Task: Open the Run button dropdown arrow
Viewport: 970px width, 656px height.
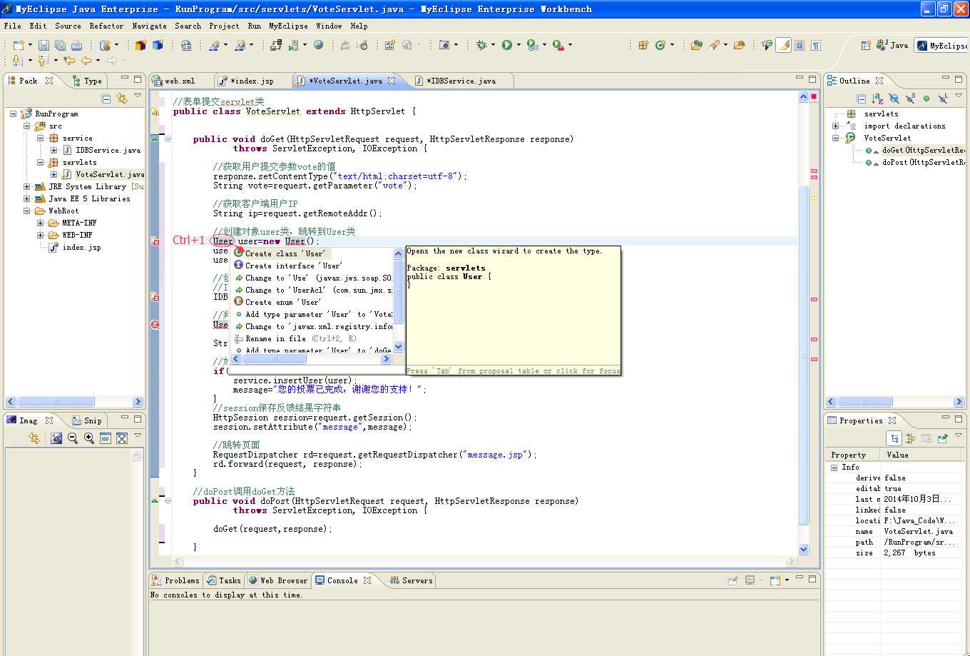Action: click(x=519, y=45)
